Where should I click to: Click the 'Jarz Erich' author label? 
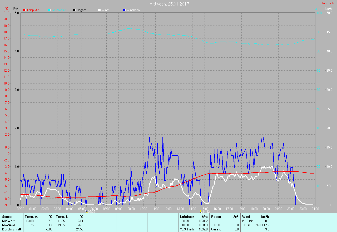coord(328,3)
